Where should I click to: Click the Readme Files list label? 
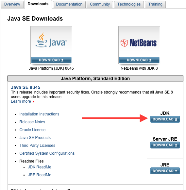(x=31, y=161)
